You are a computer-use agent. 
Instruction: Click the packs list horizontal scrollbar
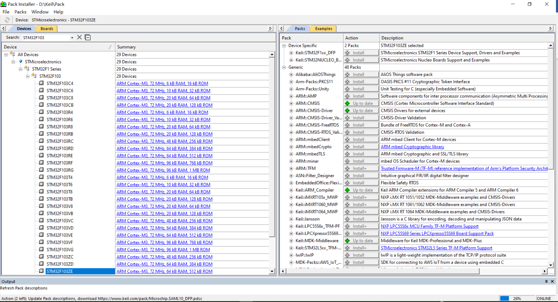pos(383,271)
